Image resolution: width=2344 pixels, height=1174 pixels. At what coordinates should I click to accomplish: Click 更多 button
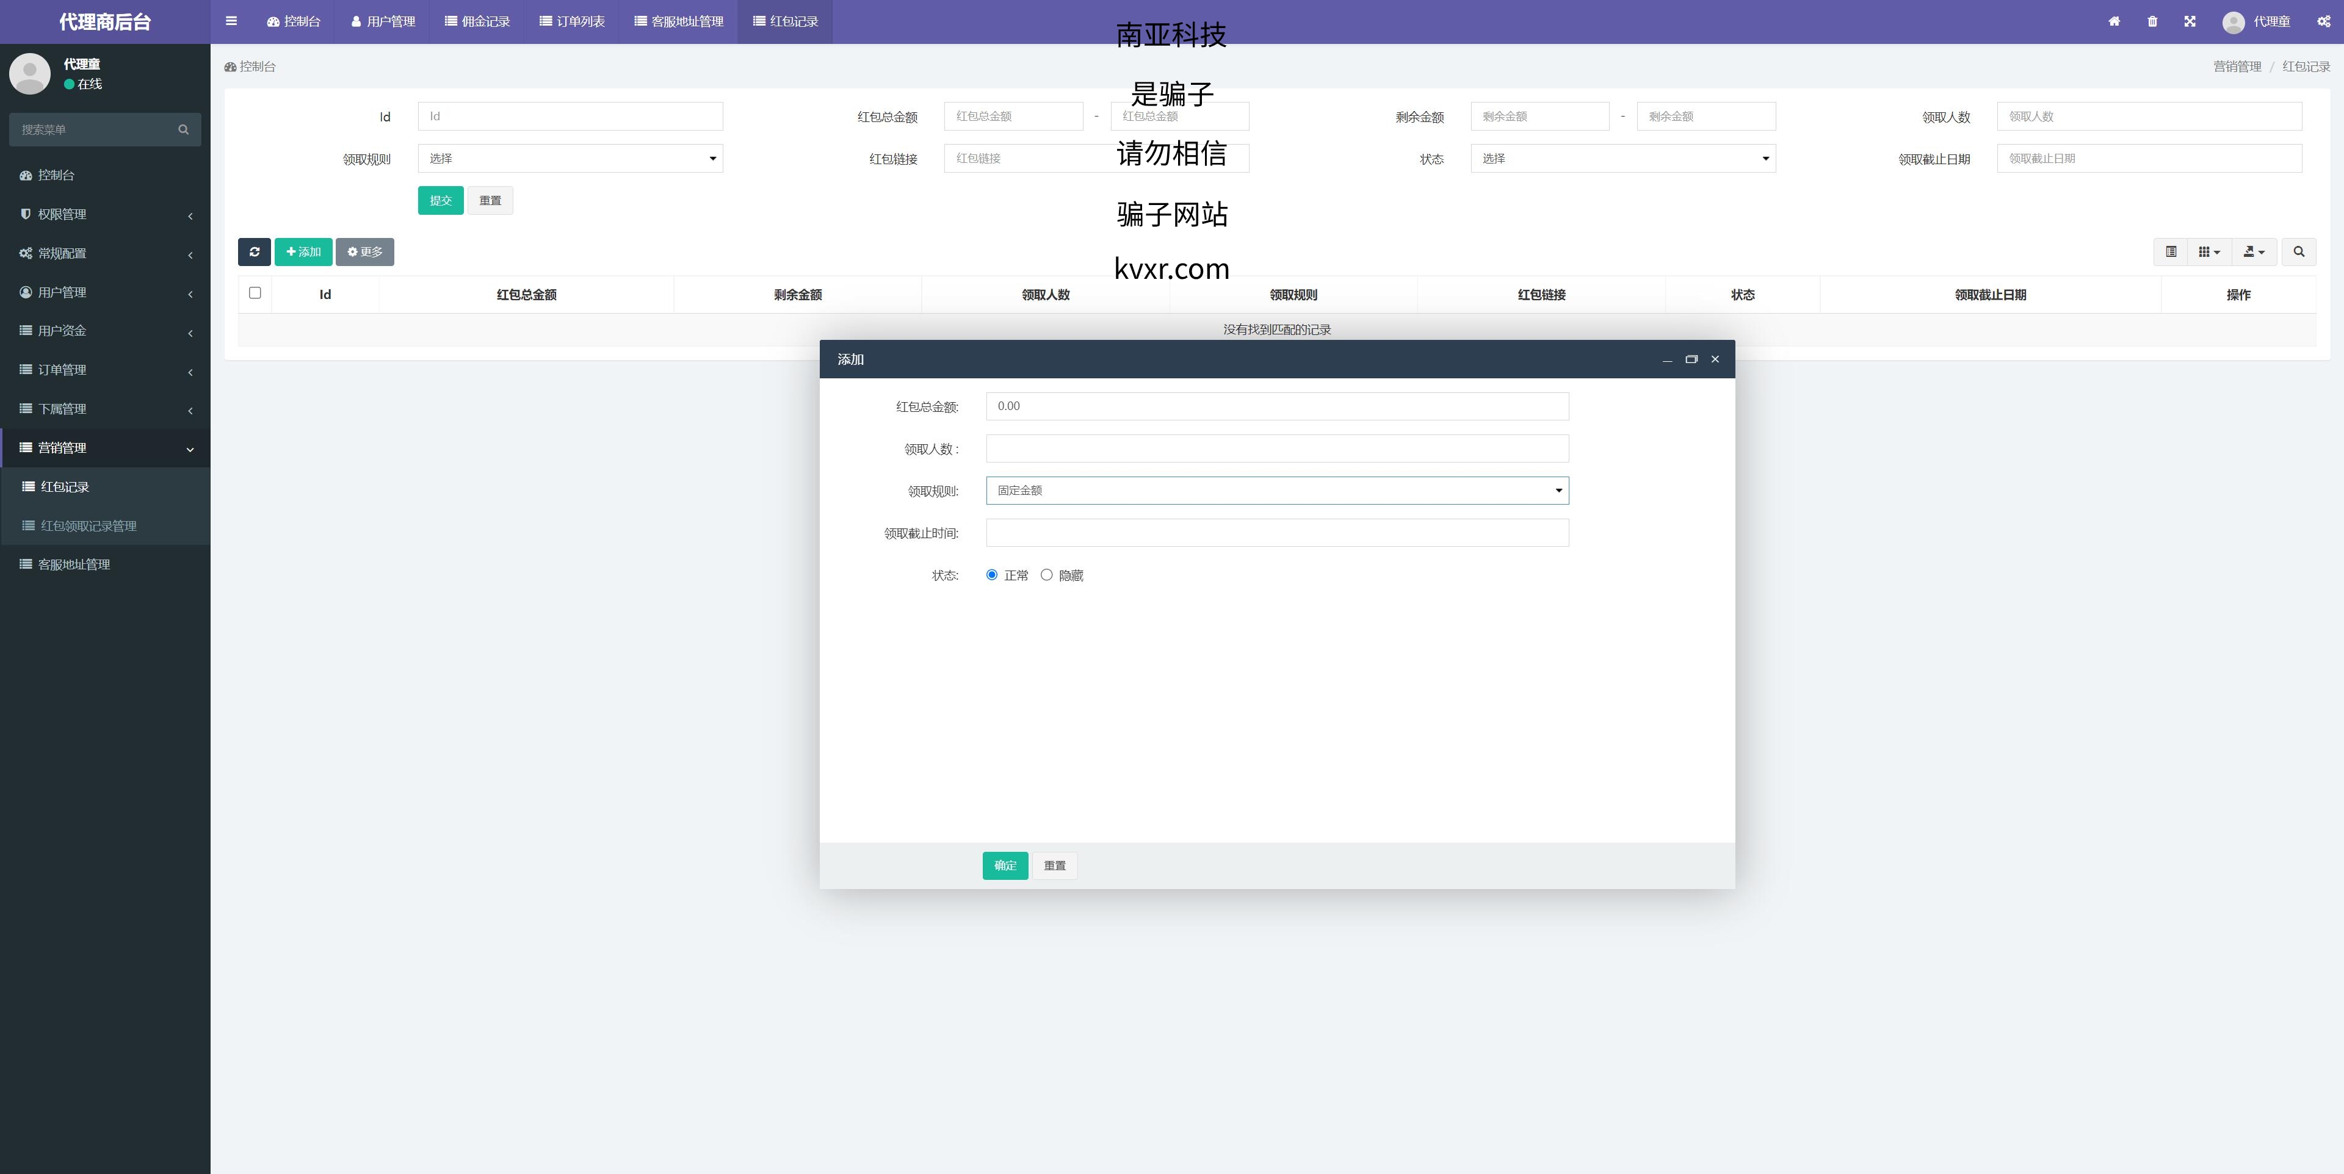point(365,252)
